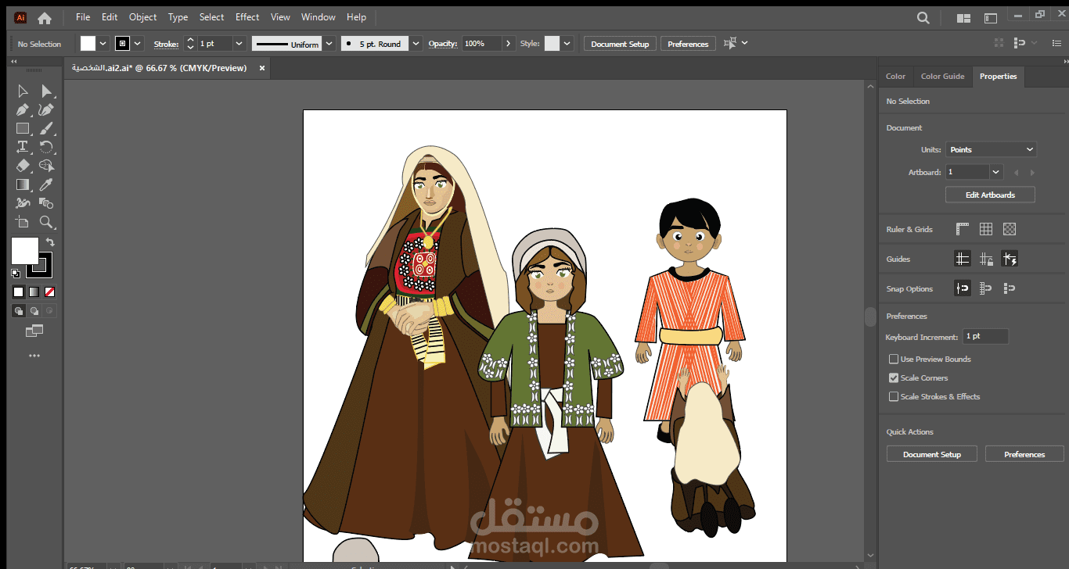Select the Artboard tool
This screenshot has height=569, width=1069.
pos(23,222)
